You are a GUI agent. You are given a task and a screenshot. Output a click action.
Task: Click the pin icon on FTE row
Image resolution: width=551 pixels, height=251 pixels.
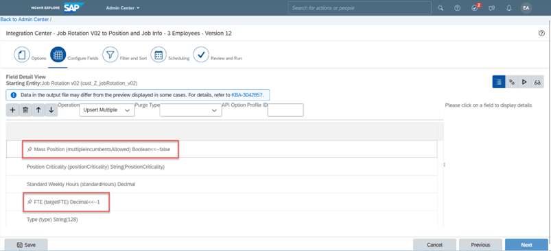tap(30, 202)
